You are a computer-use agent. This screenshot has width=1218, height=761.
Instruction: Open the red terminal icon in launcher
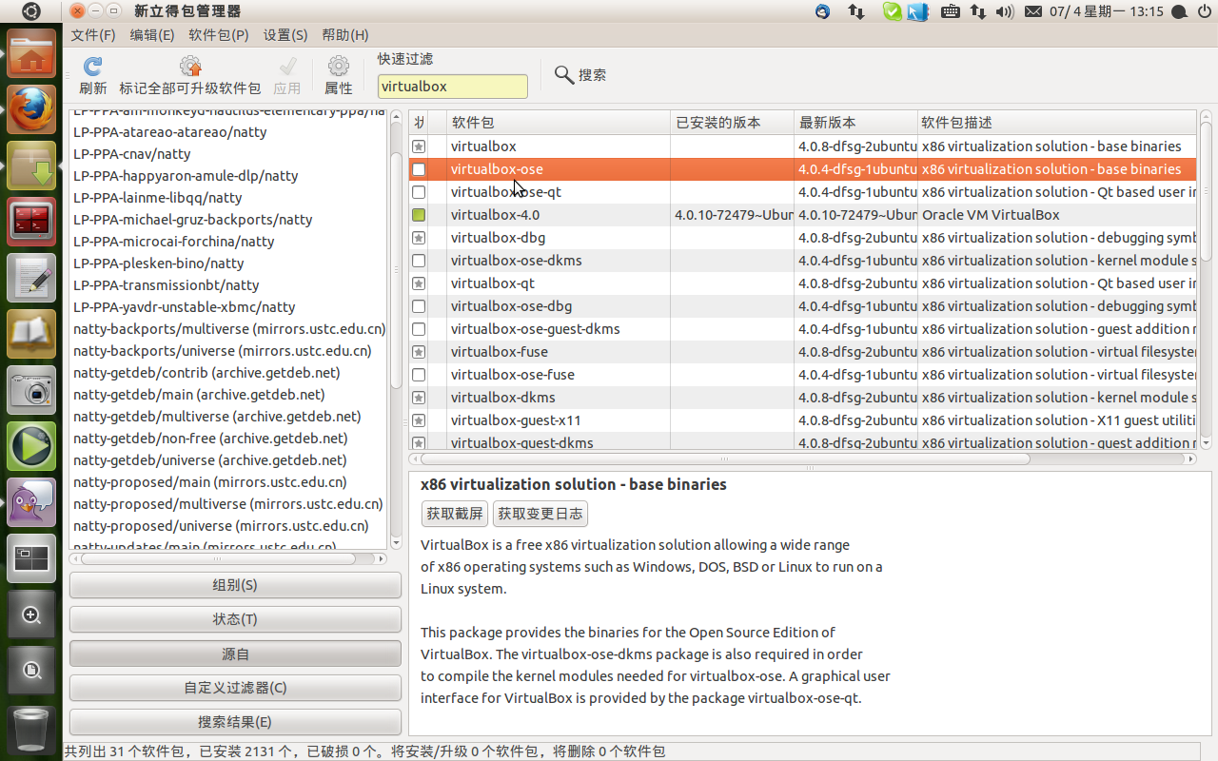(x=31, y=222)
